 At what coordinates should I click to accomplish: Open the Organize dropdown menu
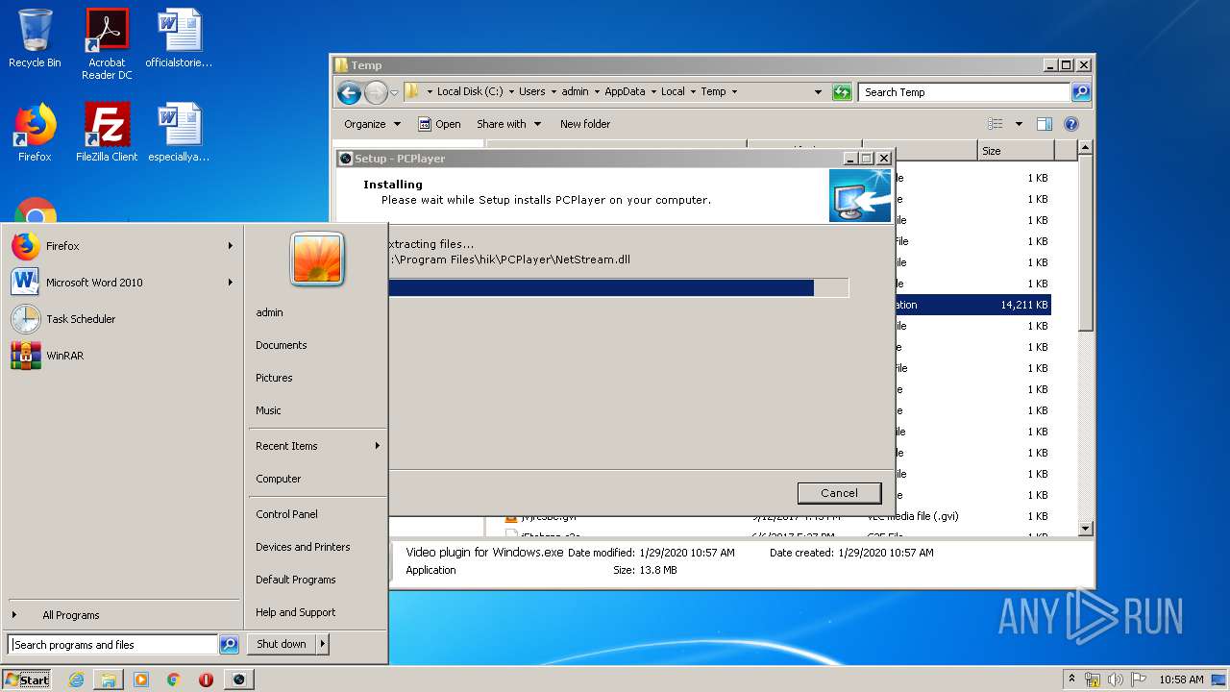(372, 124)
